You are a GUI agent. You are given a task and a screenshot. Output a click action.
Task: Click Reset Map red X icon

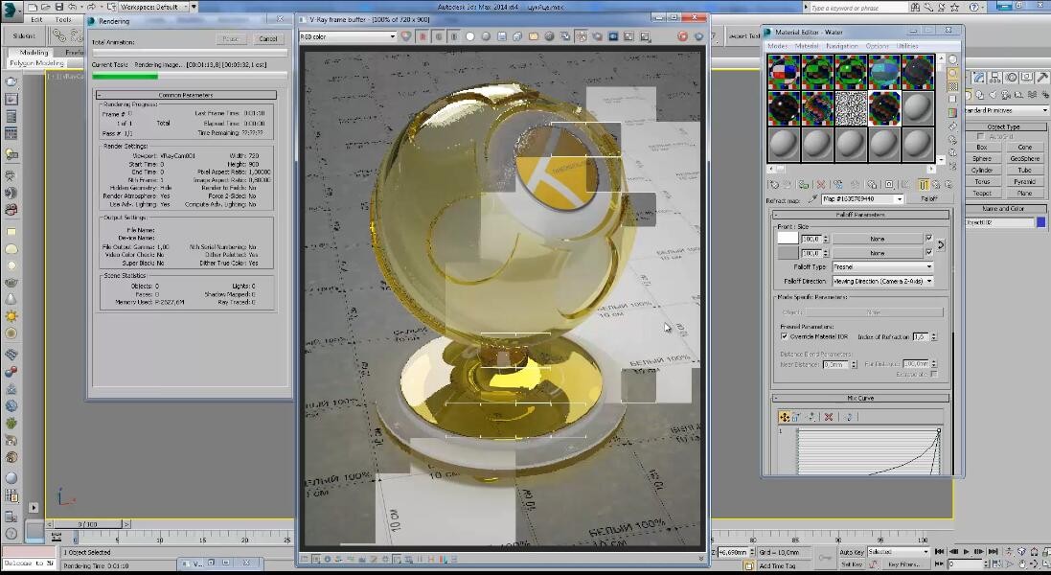[x=820, y=184]
